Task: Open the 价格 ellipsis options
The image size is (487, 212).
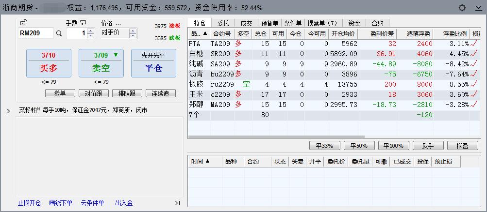Action: click(118, 23)
